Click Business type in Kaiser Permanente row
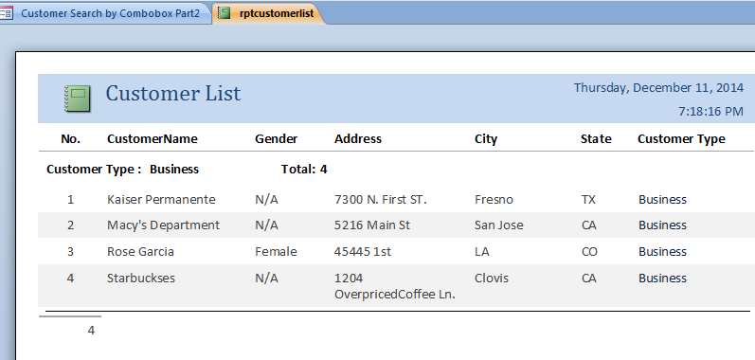755x360 pixels. point(662,200)
